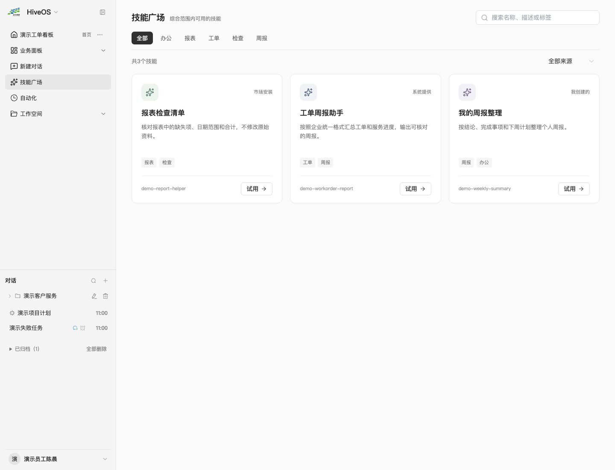The image size is (615, 470).
Task: Switch to the 办公 tab
Action: click(166, 38)
